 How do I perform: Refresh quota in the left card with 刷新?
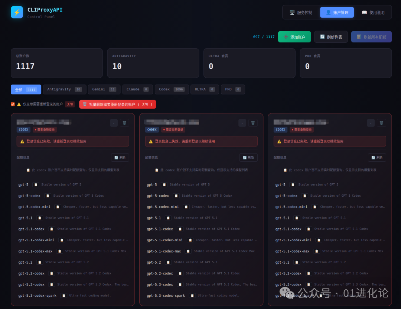coord(120,158)
